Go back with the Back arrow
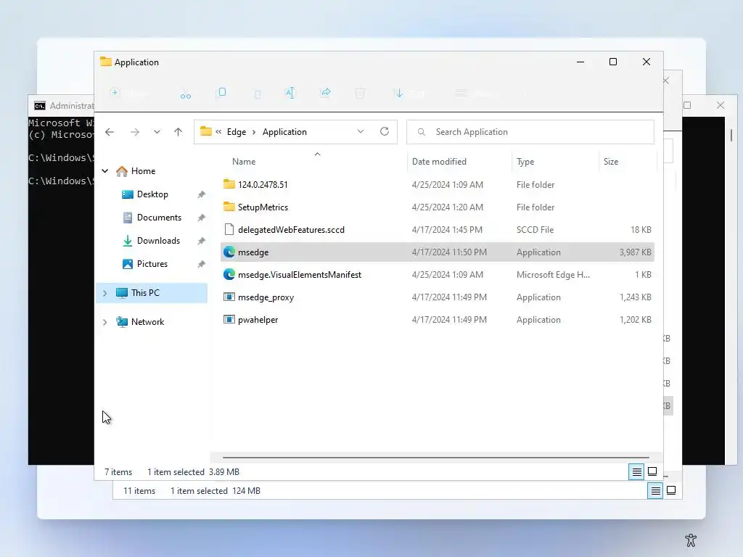743x557 pixels. (110, 132)
